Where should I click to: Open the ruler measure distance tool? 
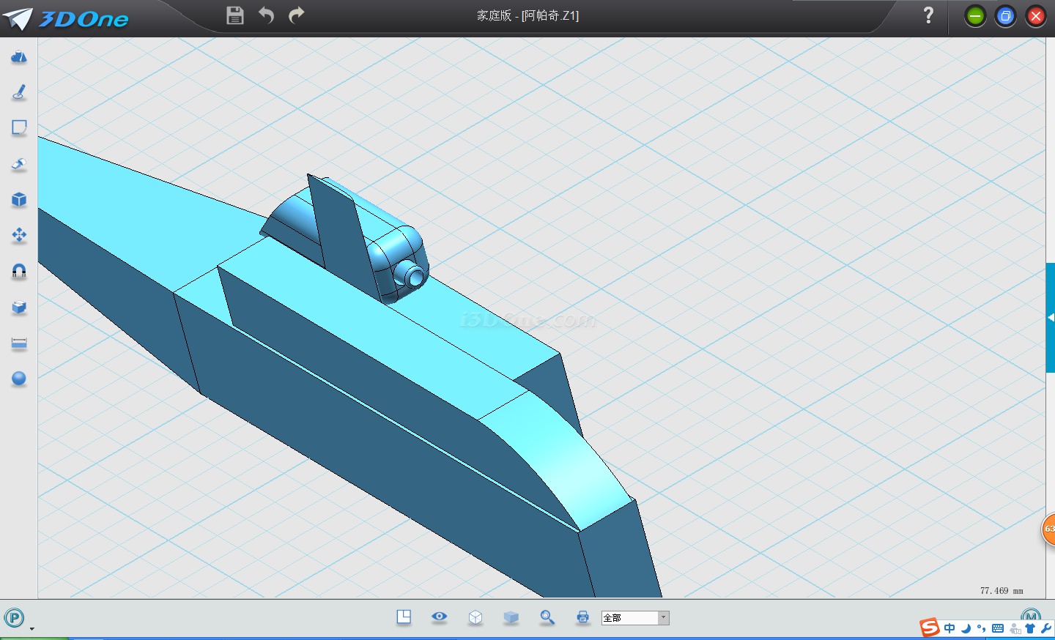pos(19,343)
